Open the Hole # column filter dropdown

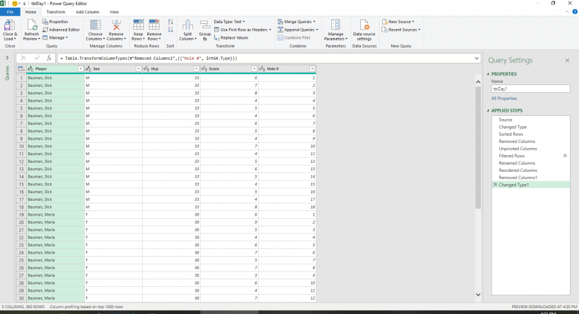(312, 69)
